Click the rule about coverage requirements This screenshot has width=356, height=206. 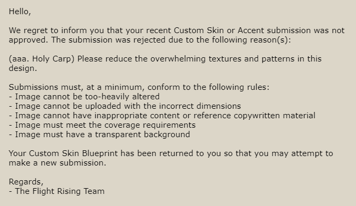102,125
